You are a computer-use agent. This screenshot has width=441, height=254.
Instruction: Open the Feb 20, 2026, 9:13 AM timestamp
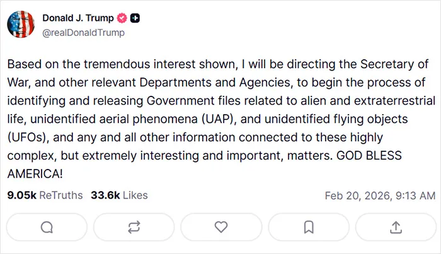point(380,195)
